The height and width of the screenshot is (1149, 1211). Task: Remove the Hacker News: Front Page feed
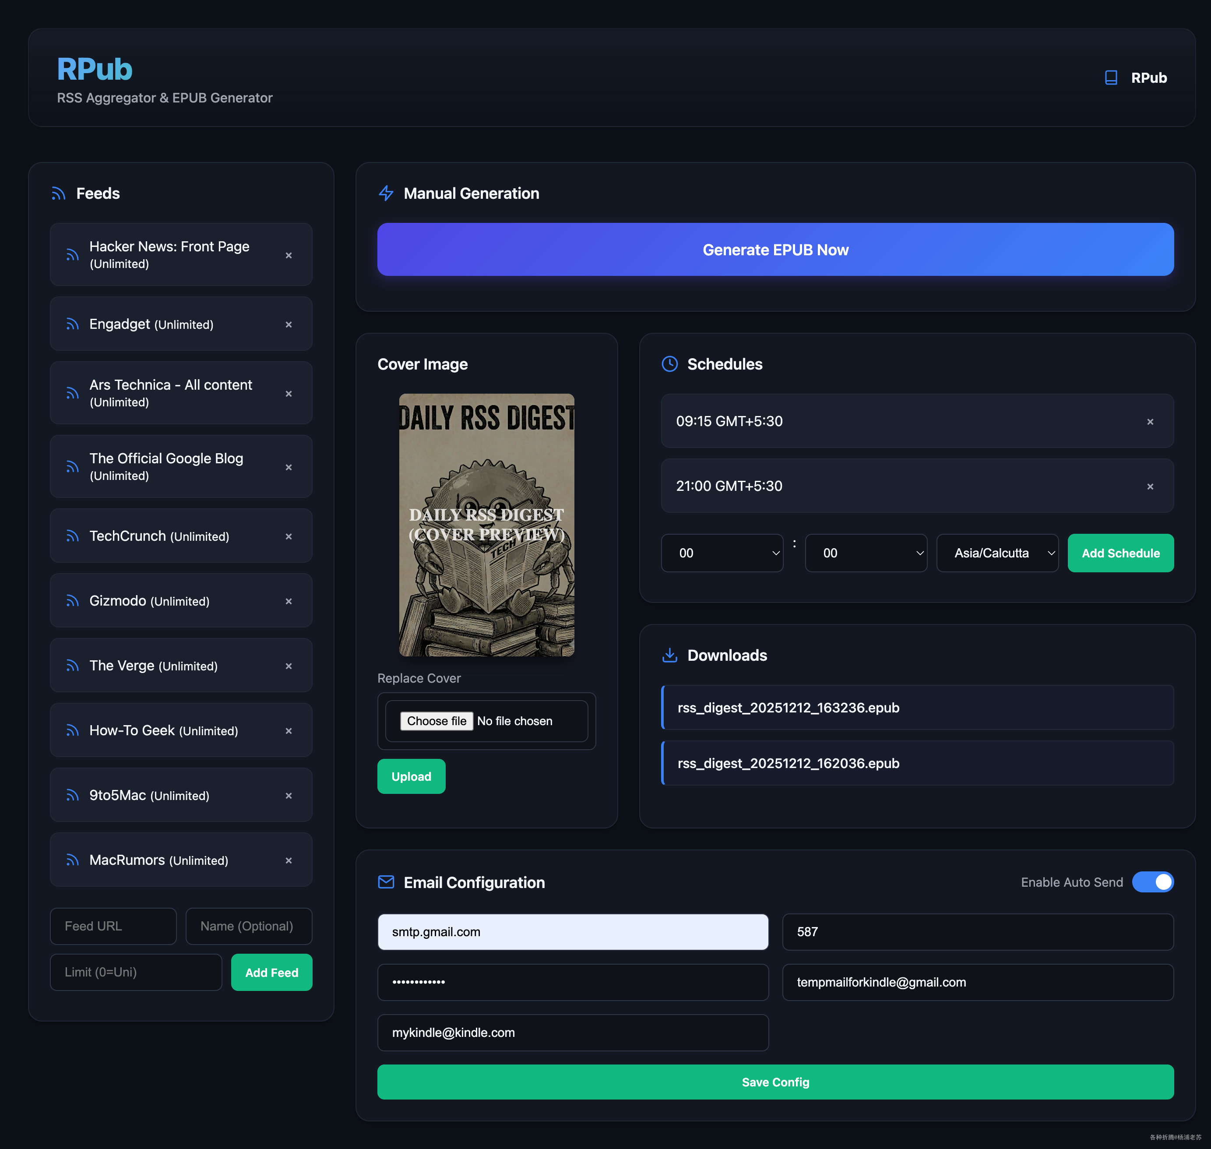pos(289,255)
